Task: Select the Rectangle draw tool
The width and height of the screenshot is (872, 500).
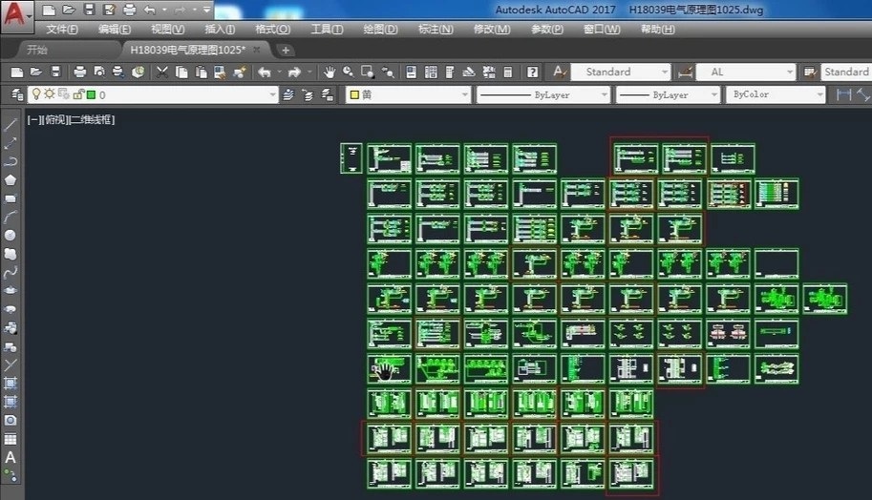Action: tap(10, 198)
